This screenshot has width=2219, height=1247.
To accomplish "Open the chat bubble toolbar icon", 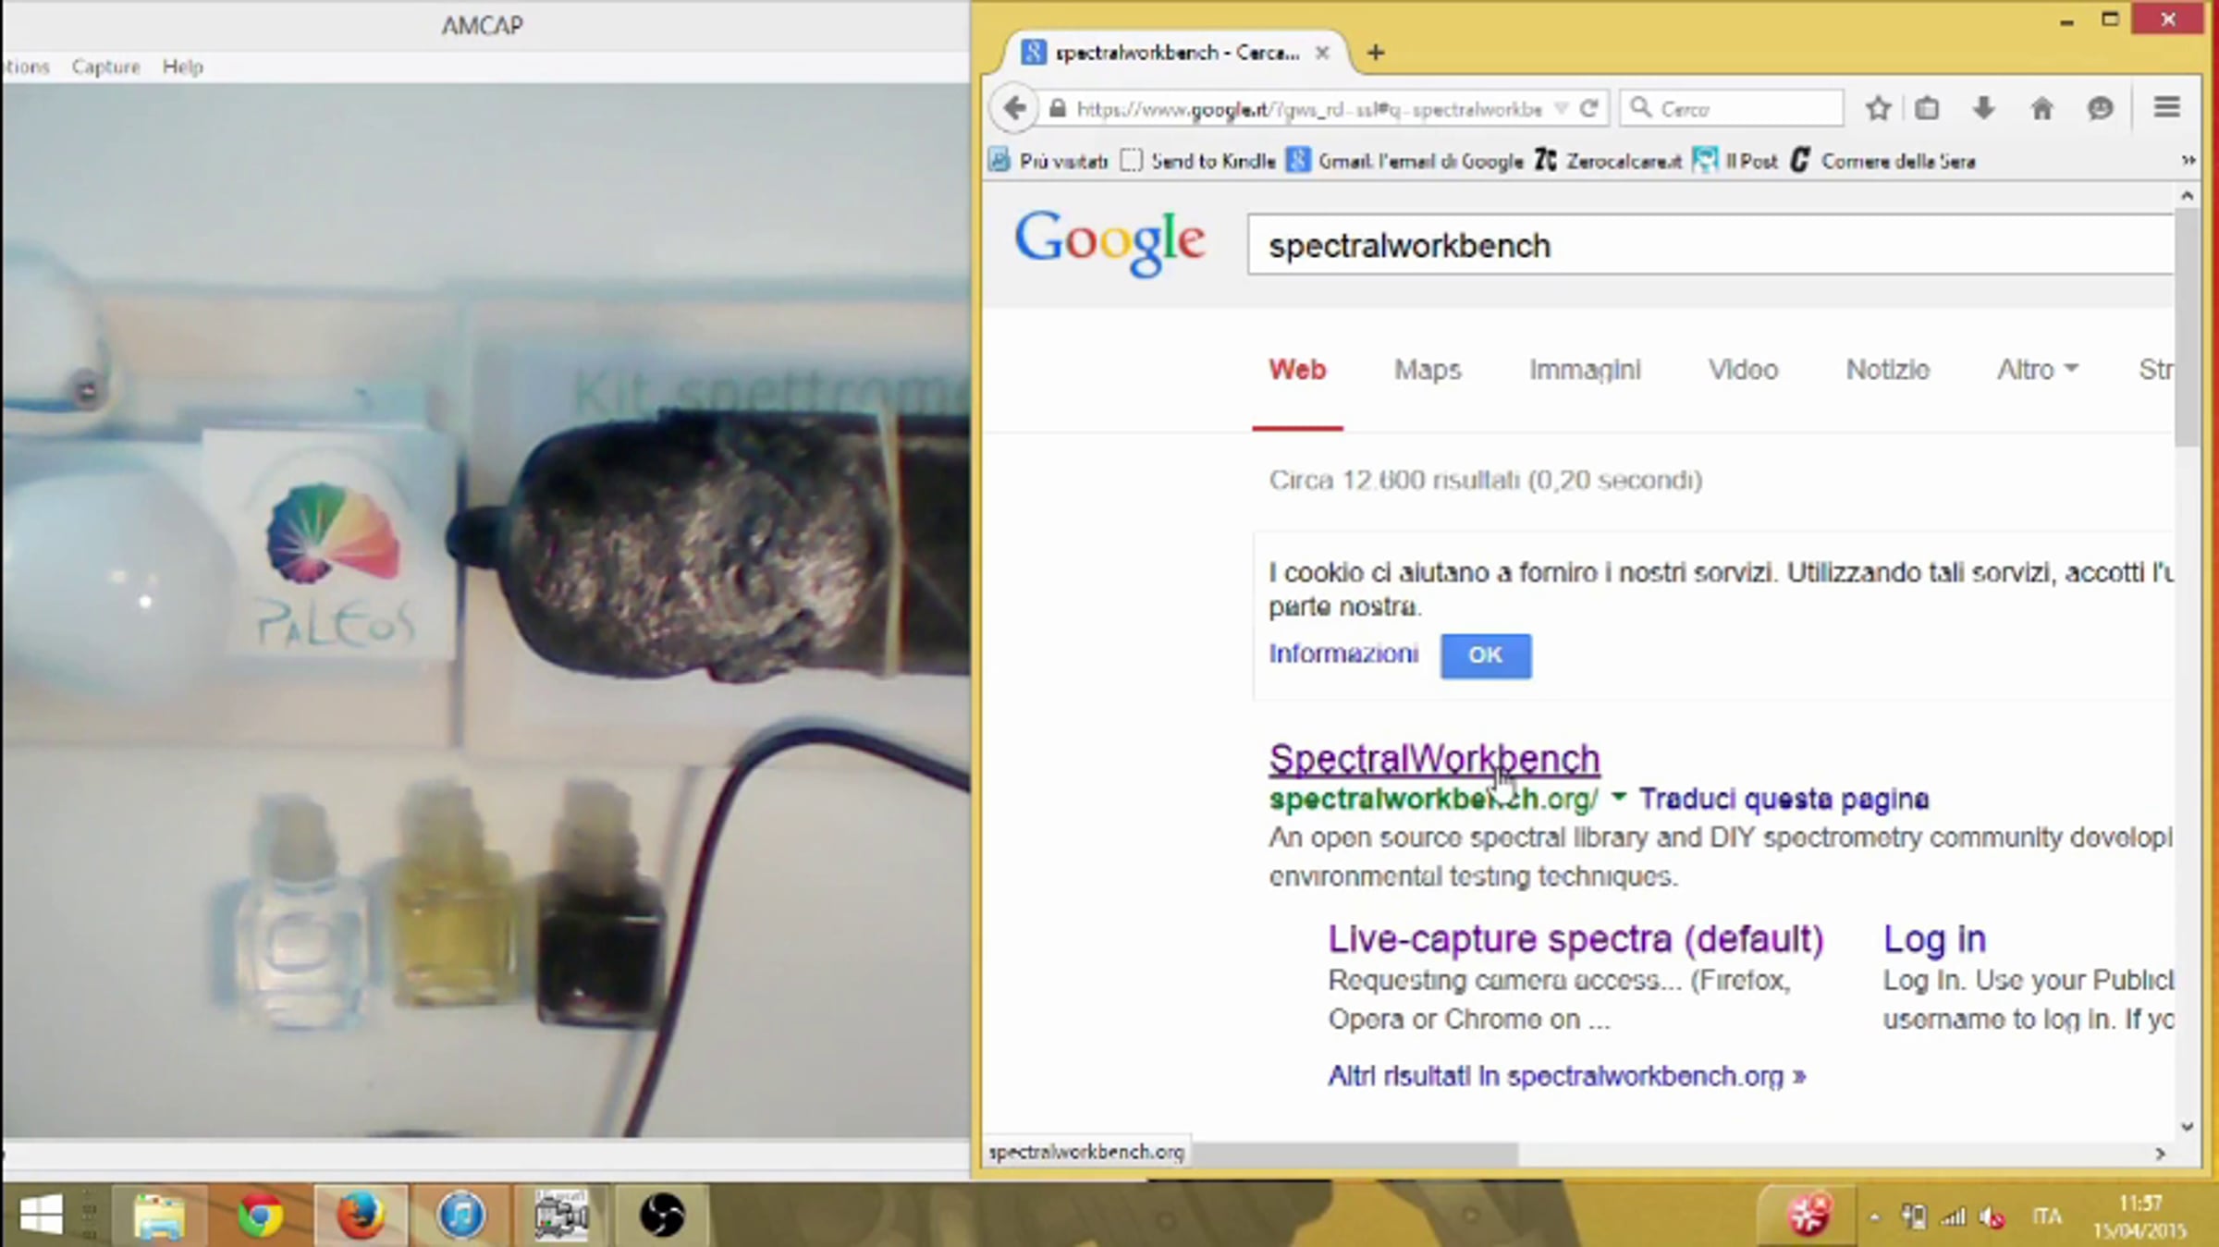I will point(2100,108).
